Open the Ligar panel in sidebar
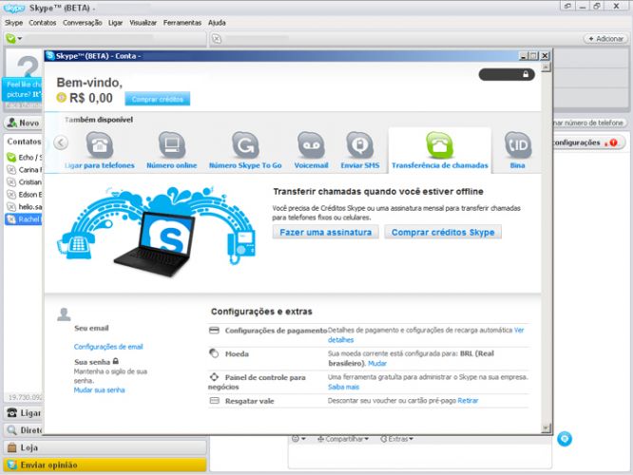633x475 pixels. (24, 413)
